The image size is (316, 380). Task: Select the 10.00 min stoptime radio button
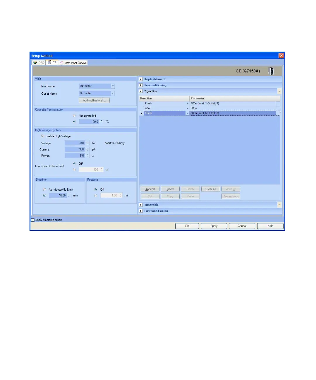pyautogui.click(x=44, y=195)
